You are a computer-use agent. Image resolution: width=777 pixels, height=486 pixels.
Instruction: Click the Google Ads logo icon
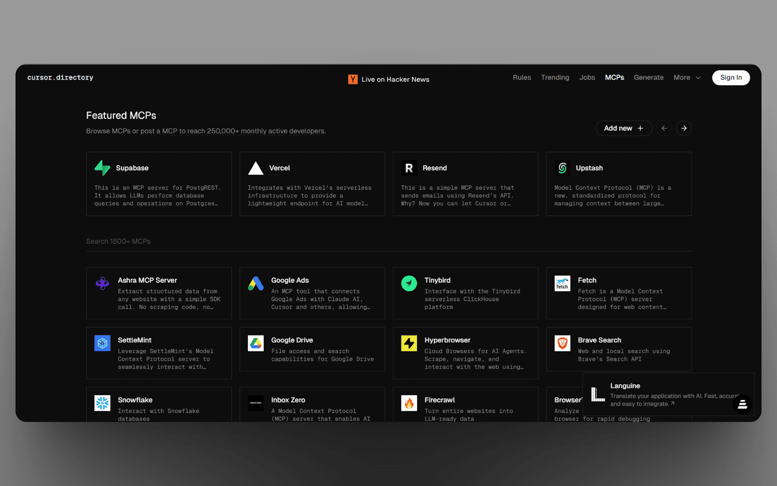(256, 283)
